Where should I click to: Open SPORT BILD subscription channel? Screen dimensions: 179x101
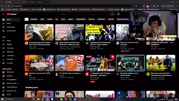10,72
